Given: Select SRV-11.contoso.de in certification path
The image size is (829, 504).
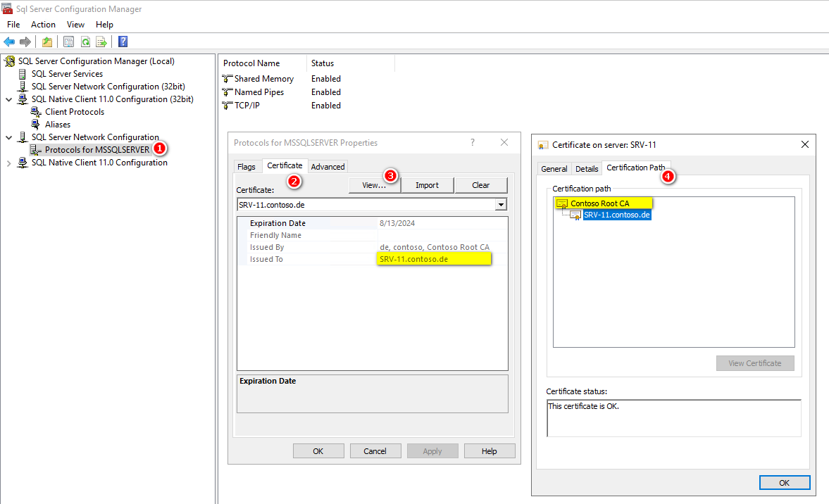Looking at the screenshot, I should coord(617,215).
